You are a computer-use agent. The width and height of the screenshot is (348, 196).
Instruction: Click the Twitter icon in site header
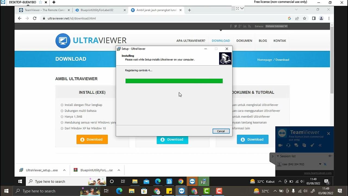235,26
